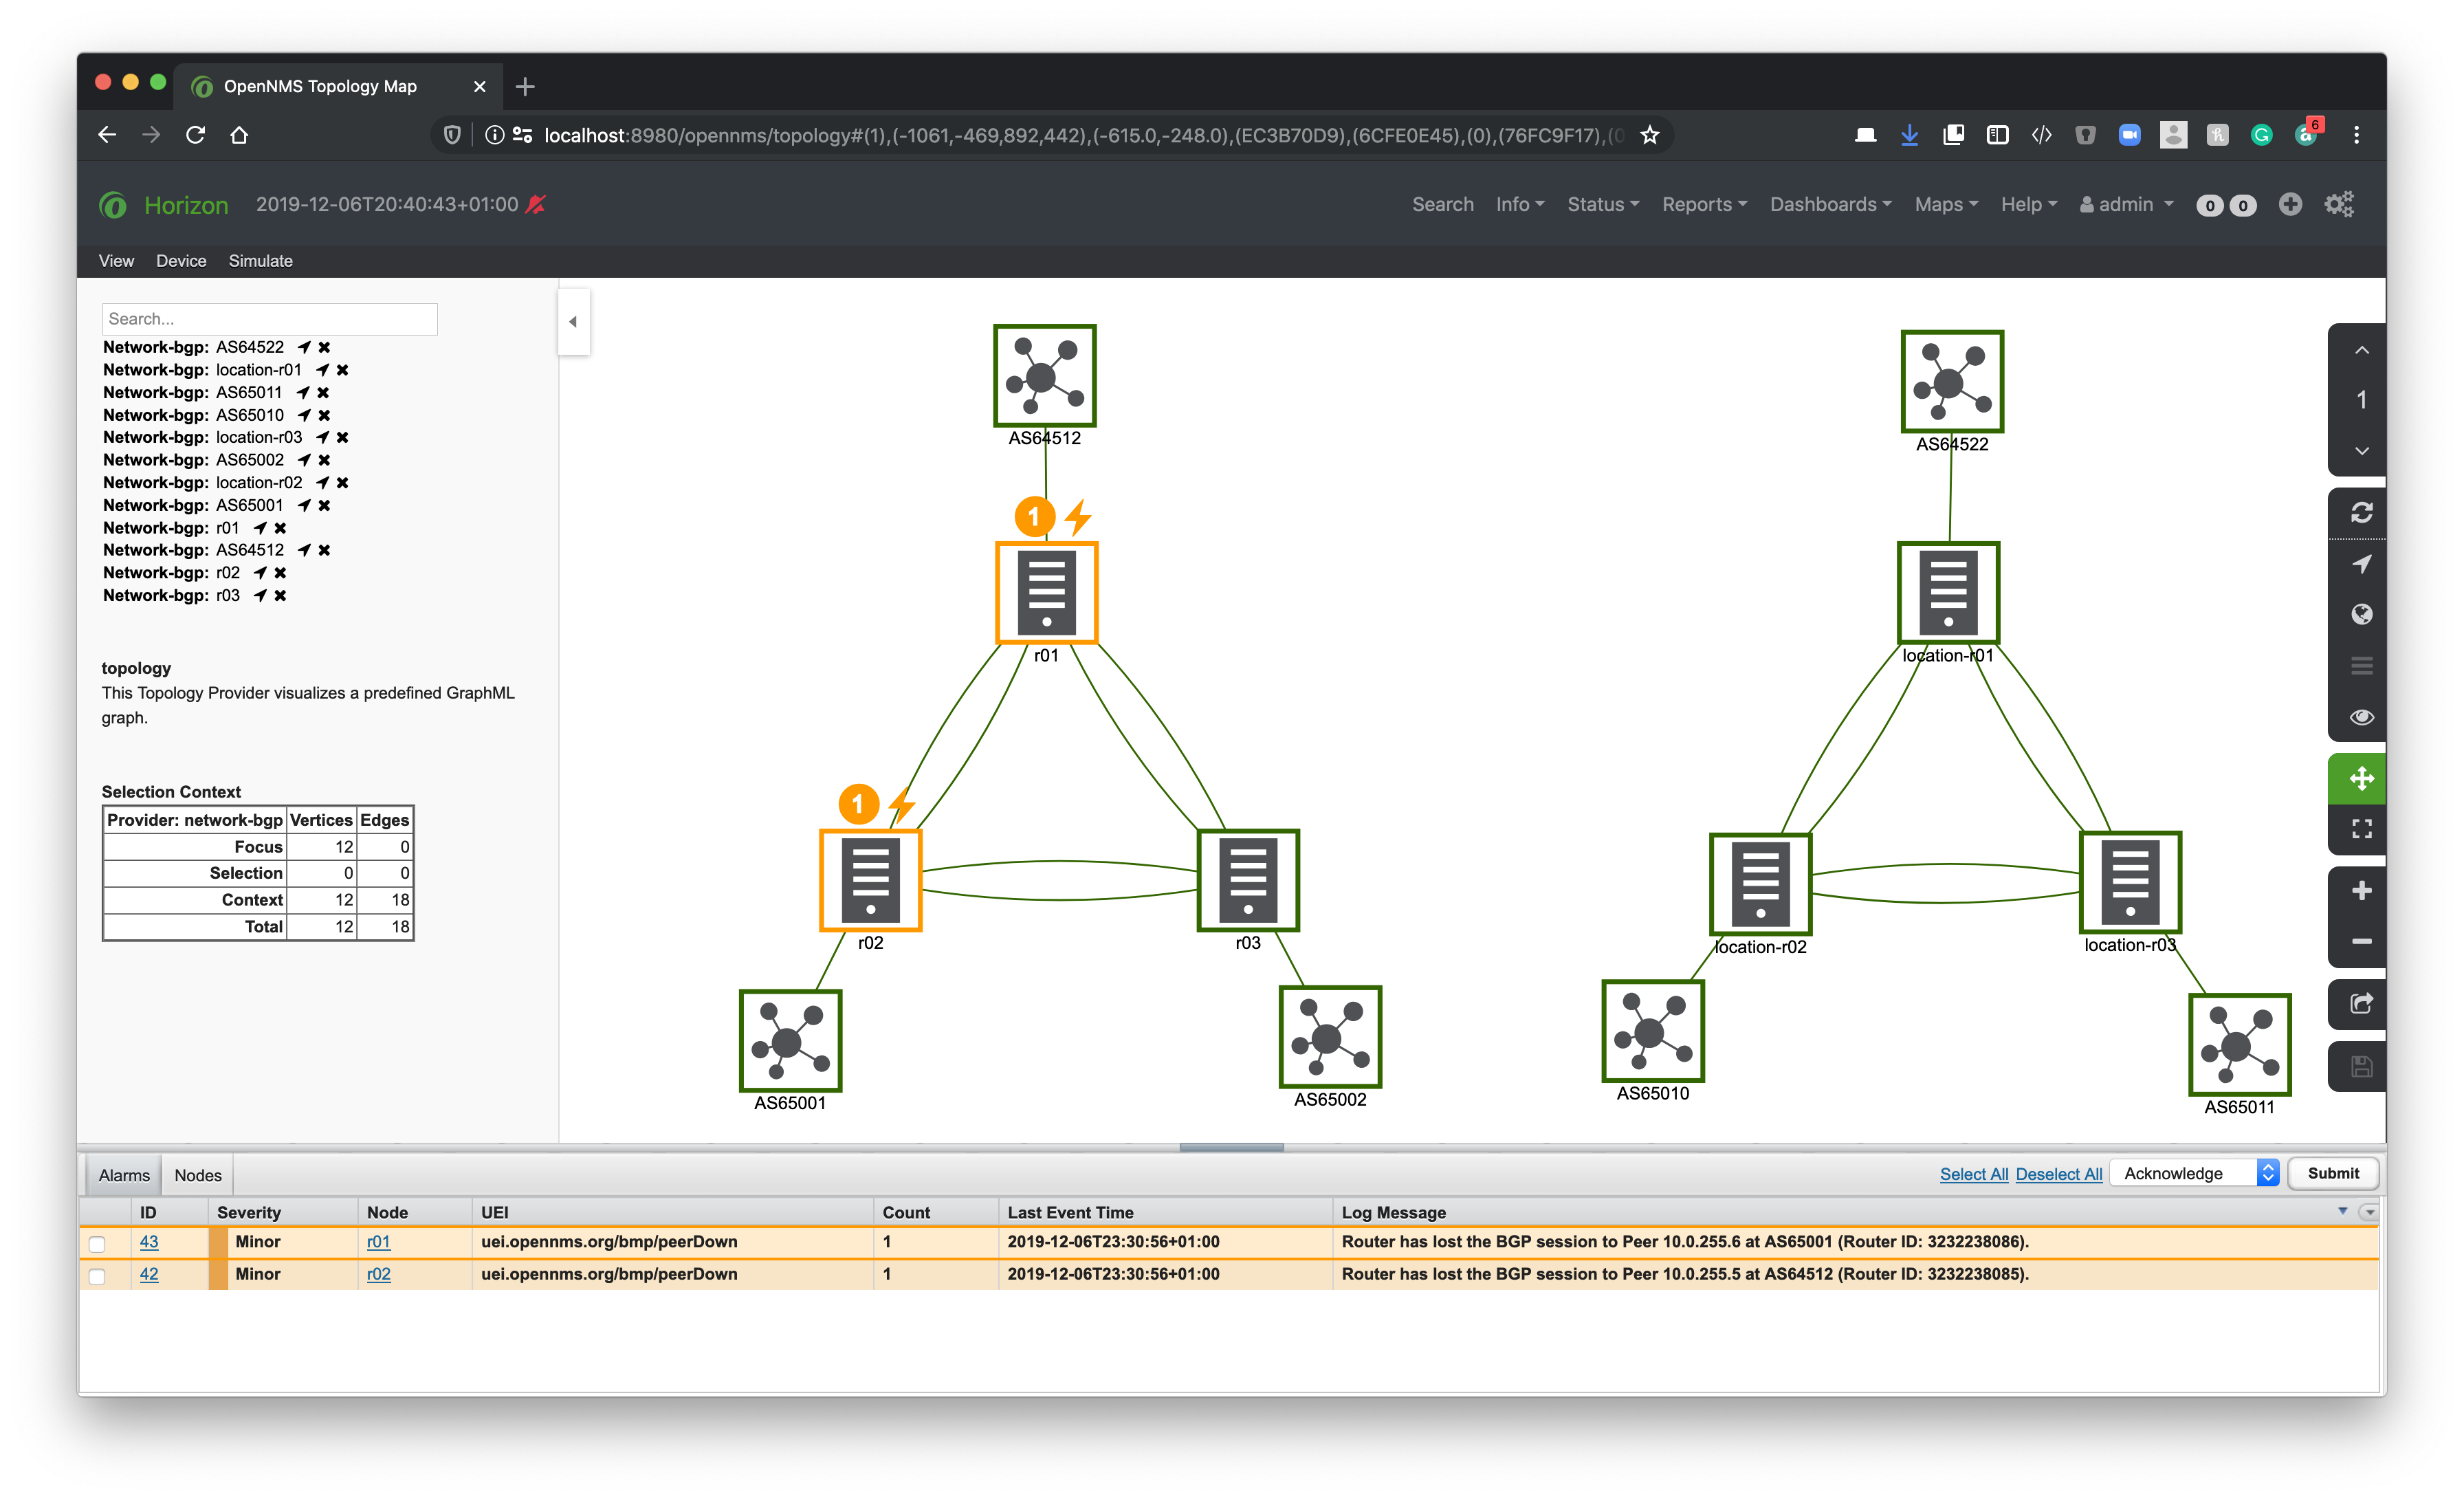Select the pan tool move icon
Viewport: 2464px width, 1499px height.
point(2361,778)
